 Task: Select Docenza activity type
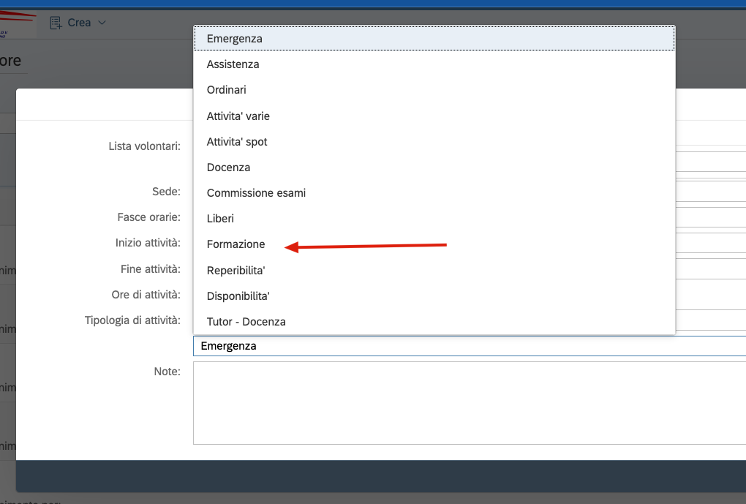tap(228, 168)
